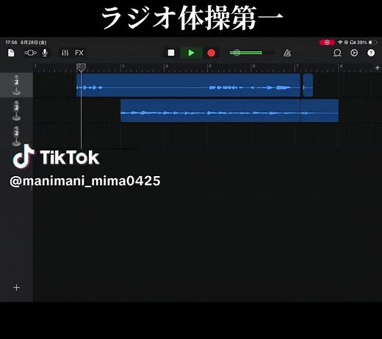
Task: Open the My Songs document browser icon
Action: point(11,53)
